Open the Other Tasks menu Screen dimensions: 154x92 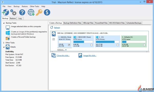[34, 6]
